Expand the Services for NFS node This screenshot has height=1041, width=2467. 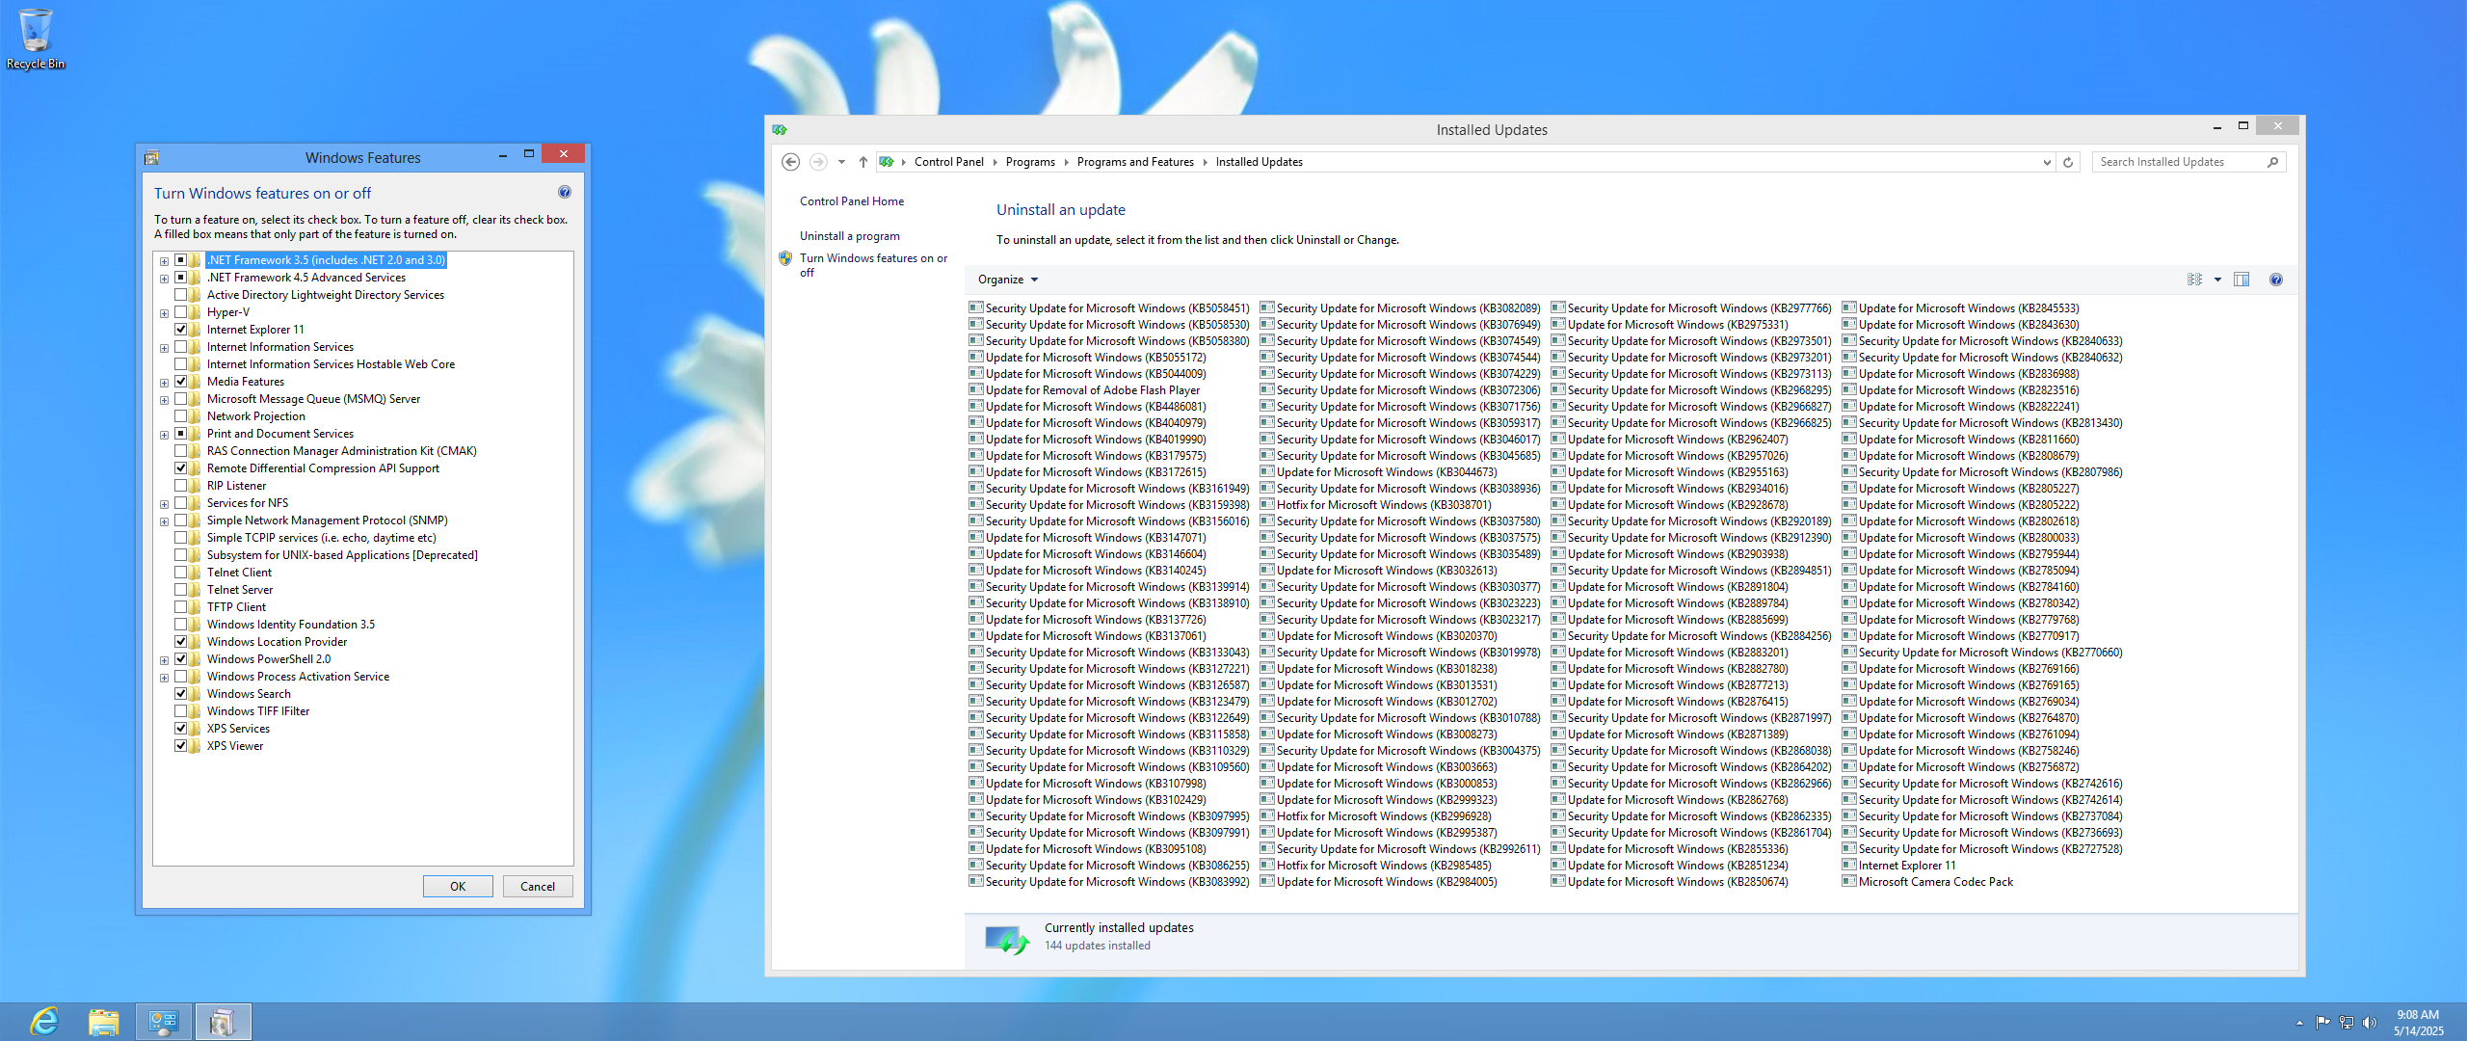pyautogui.click(x=164, y=504)
